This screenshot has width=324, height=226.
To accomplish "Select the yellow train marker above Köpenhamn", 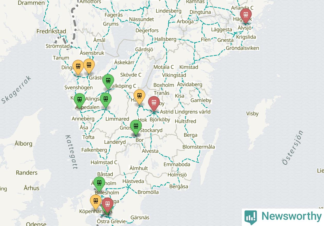I will click(x=96, y=202).
